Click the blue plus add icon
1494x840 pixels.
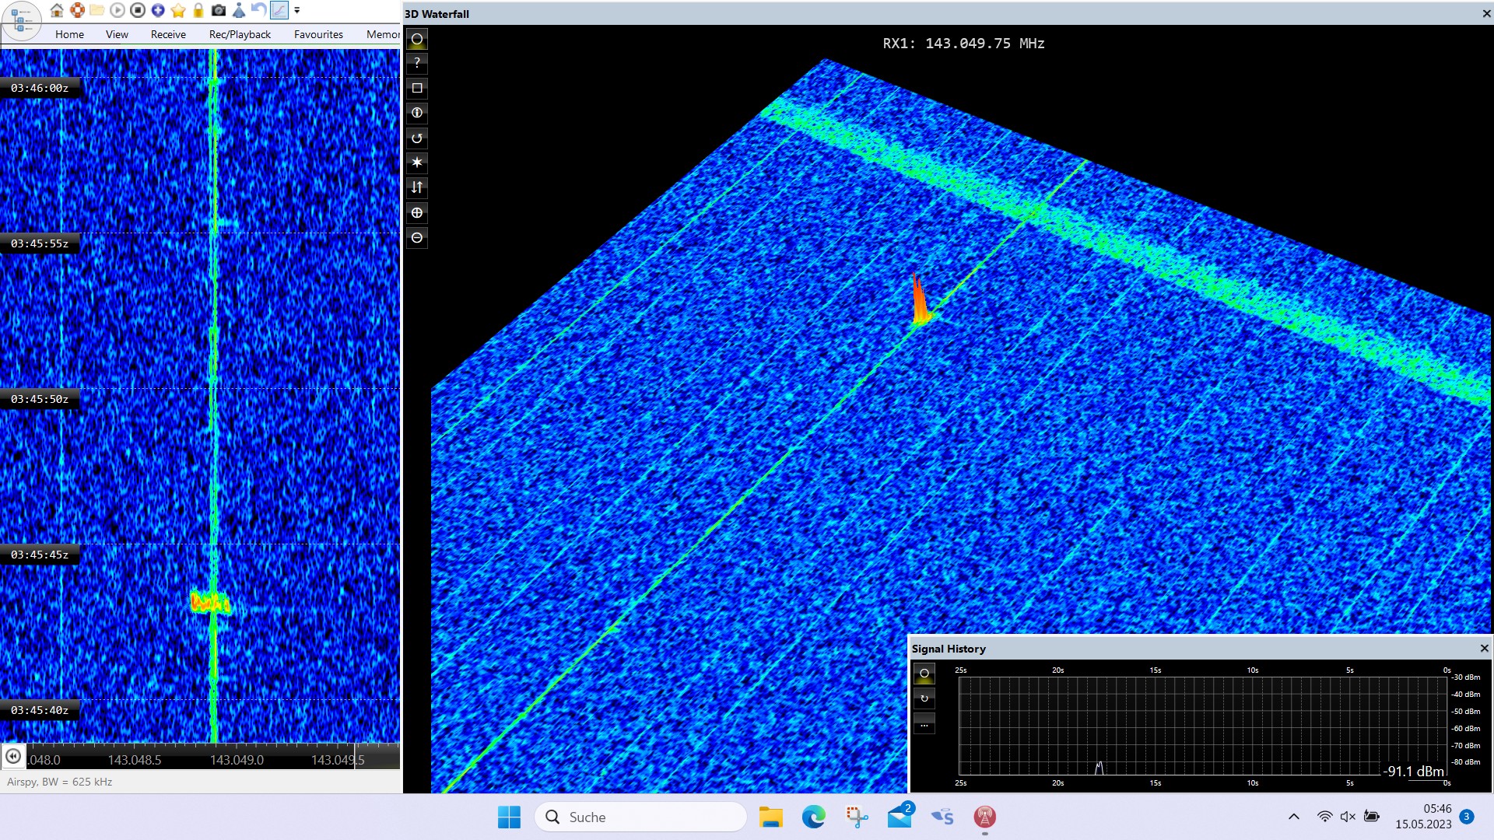coord(158,10)
